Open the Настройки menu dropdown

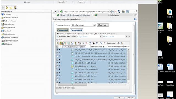[62, 2]
